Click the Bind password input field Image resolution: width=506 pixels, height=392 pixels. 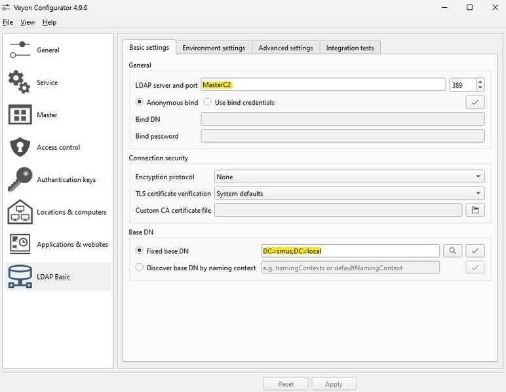[342, 136]
